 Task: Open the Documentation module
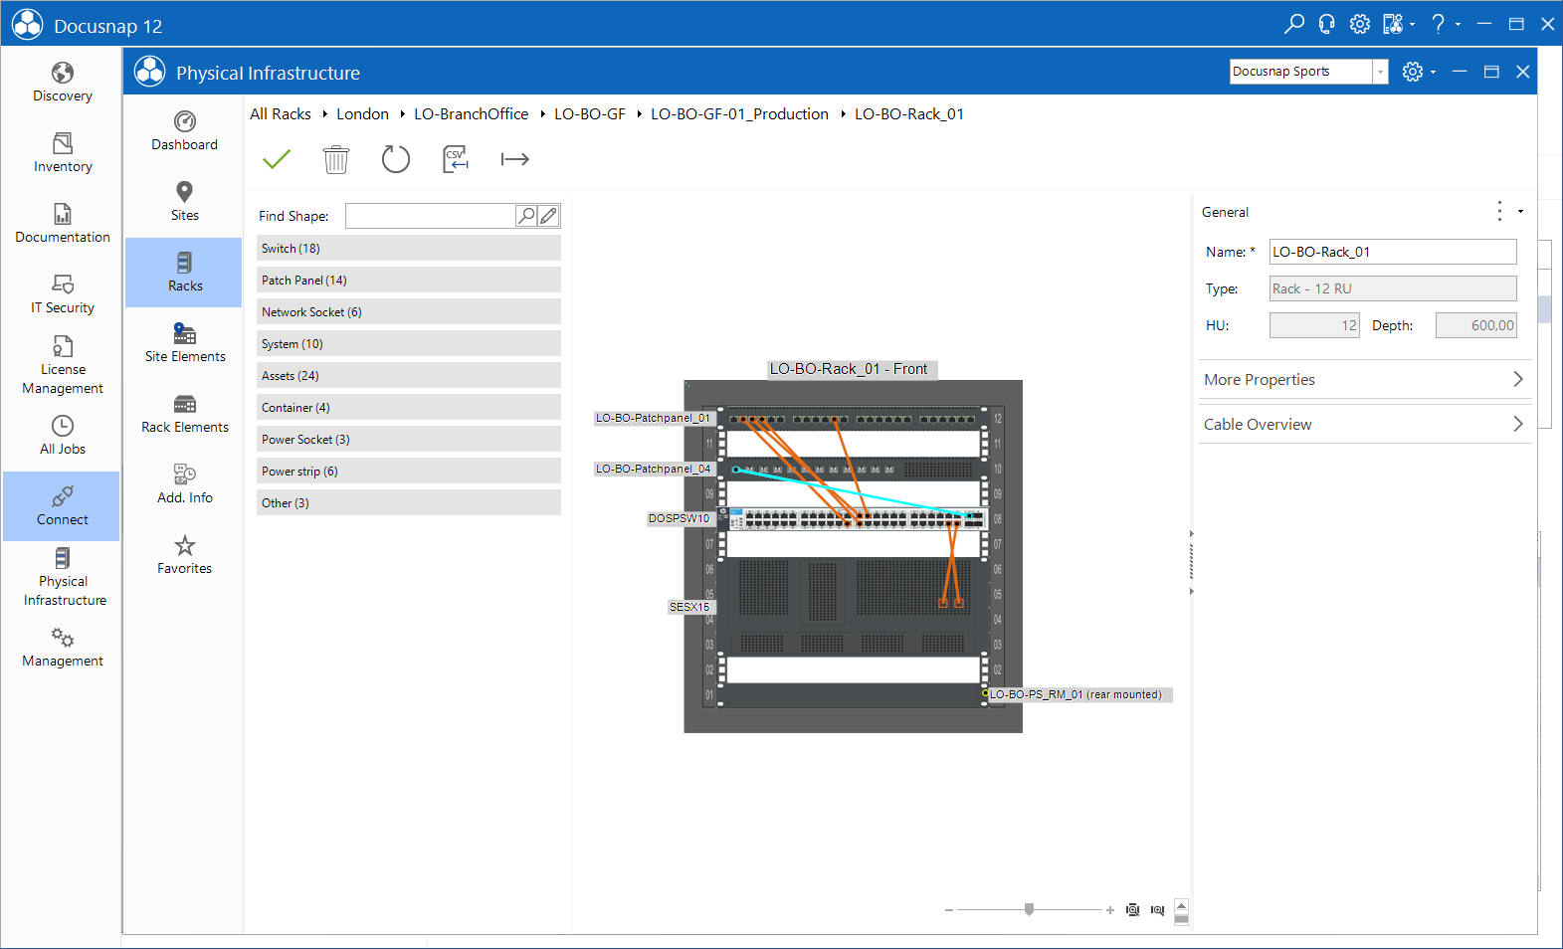click(62, 224)
